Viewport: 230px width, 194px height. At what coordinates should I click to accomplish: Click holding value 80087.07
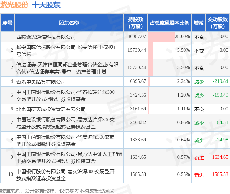[137, 36]
